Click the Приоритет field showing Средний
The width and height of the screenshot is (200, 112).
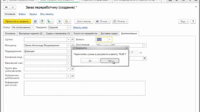pos(57,27)
